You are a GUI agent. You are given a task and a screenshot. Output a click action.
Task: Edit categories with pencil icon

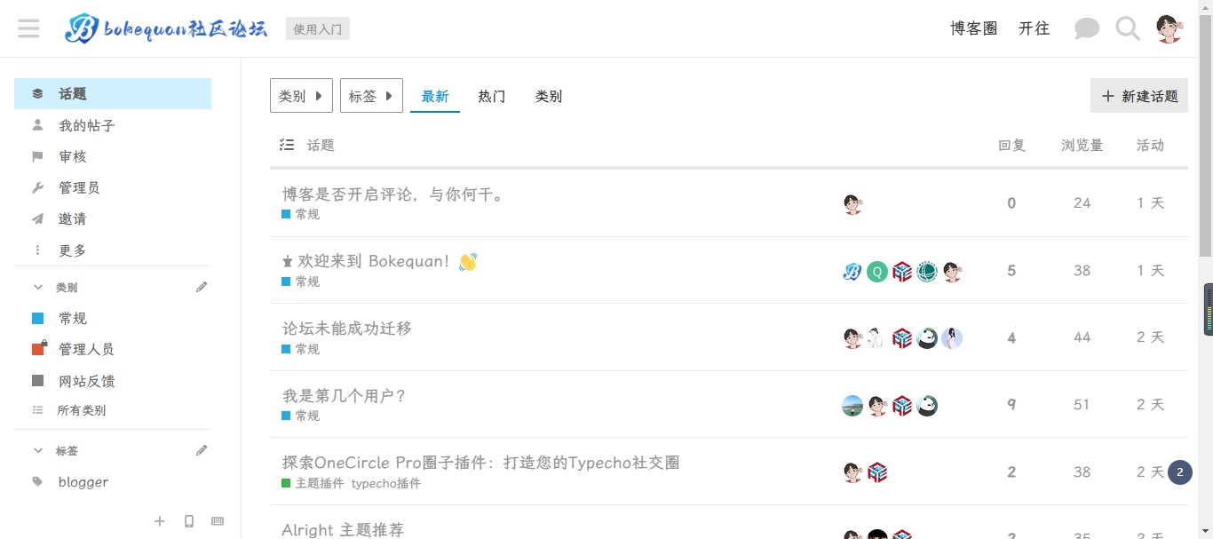(x=202, y=287)
